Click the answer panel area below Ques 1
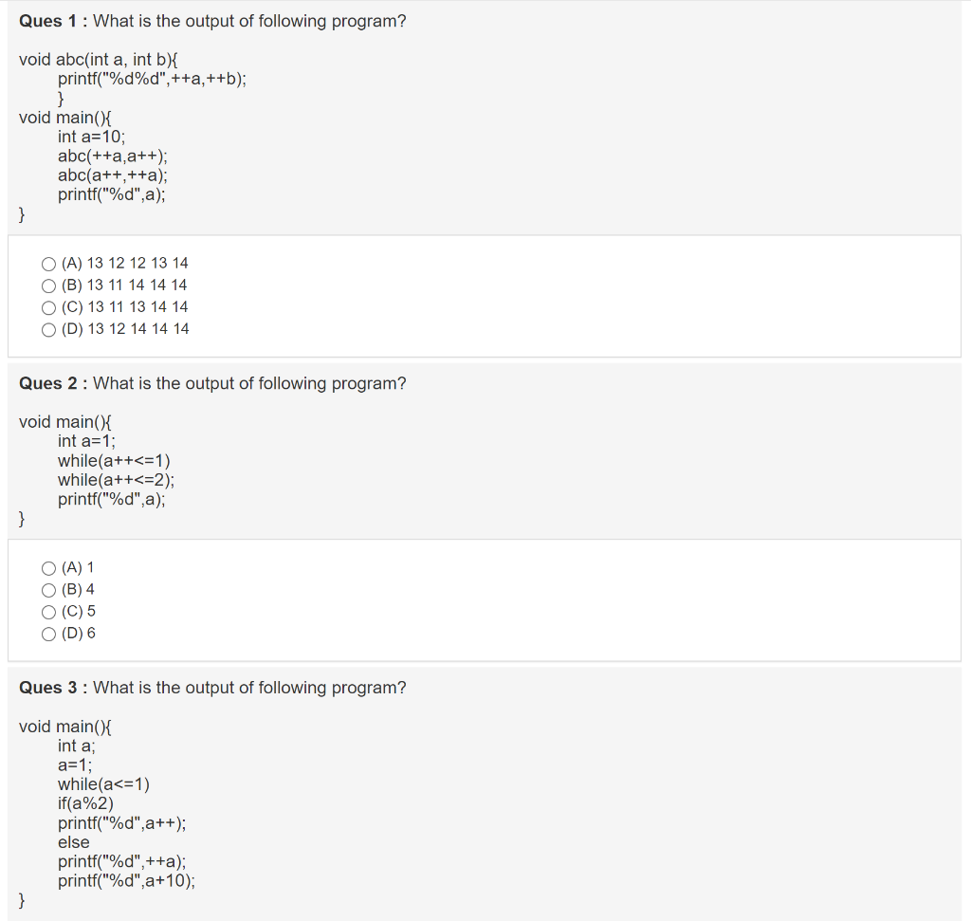This screenshot has width=971, height=921. (485, 296)
